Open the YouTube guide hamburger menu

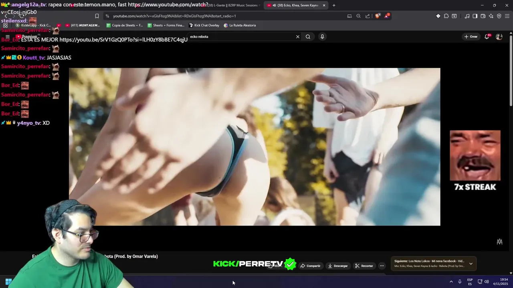click(7, 36)
